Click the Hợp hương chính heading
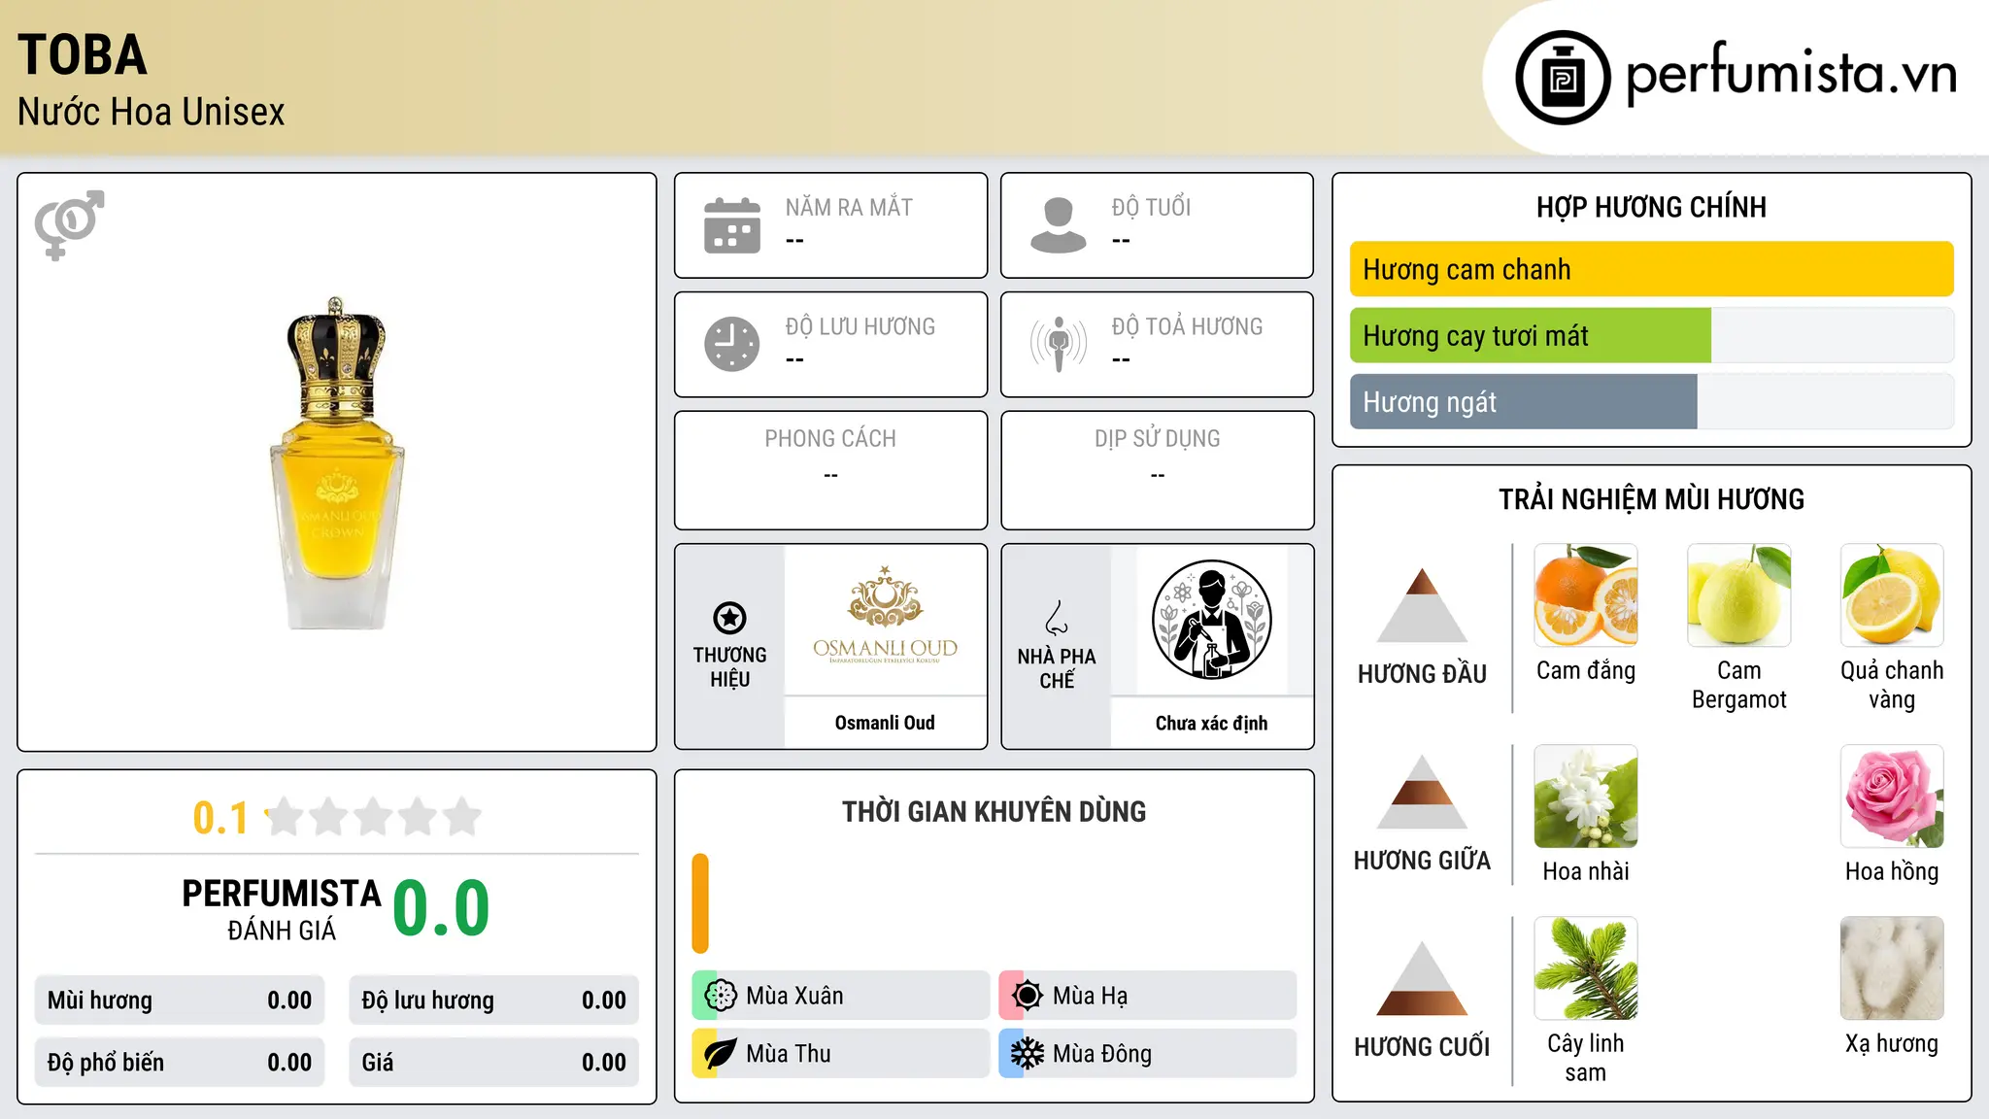Image resolution: width=1989 pixels, height=1119 pixels. click(x=1651, y=207)
